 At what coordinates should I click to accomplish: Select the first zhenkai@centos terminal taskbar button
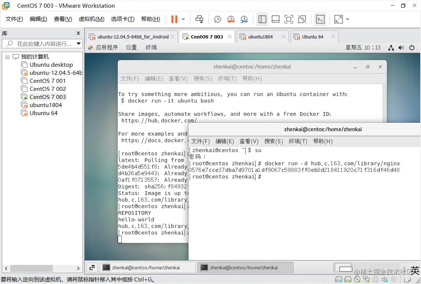pos(148,268)
